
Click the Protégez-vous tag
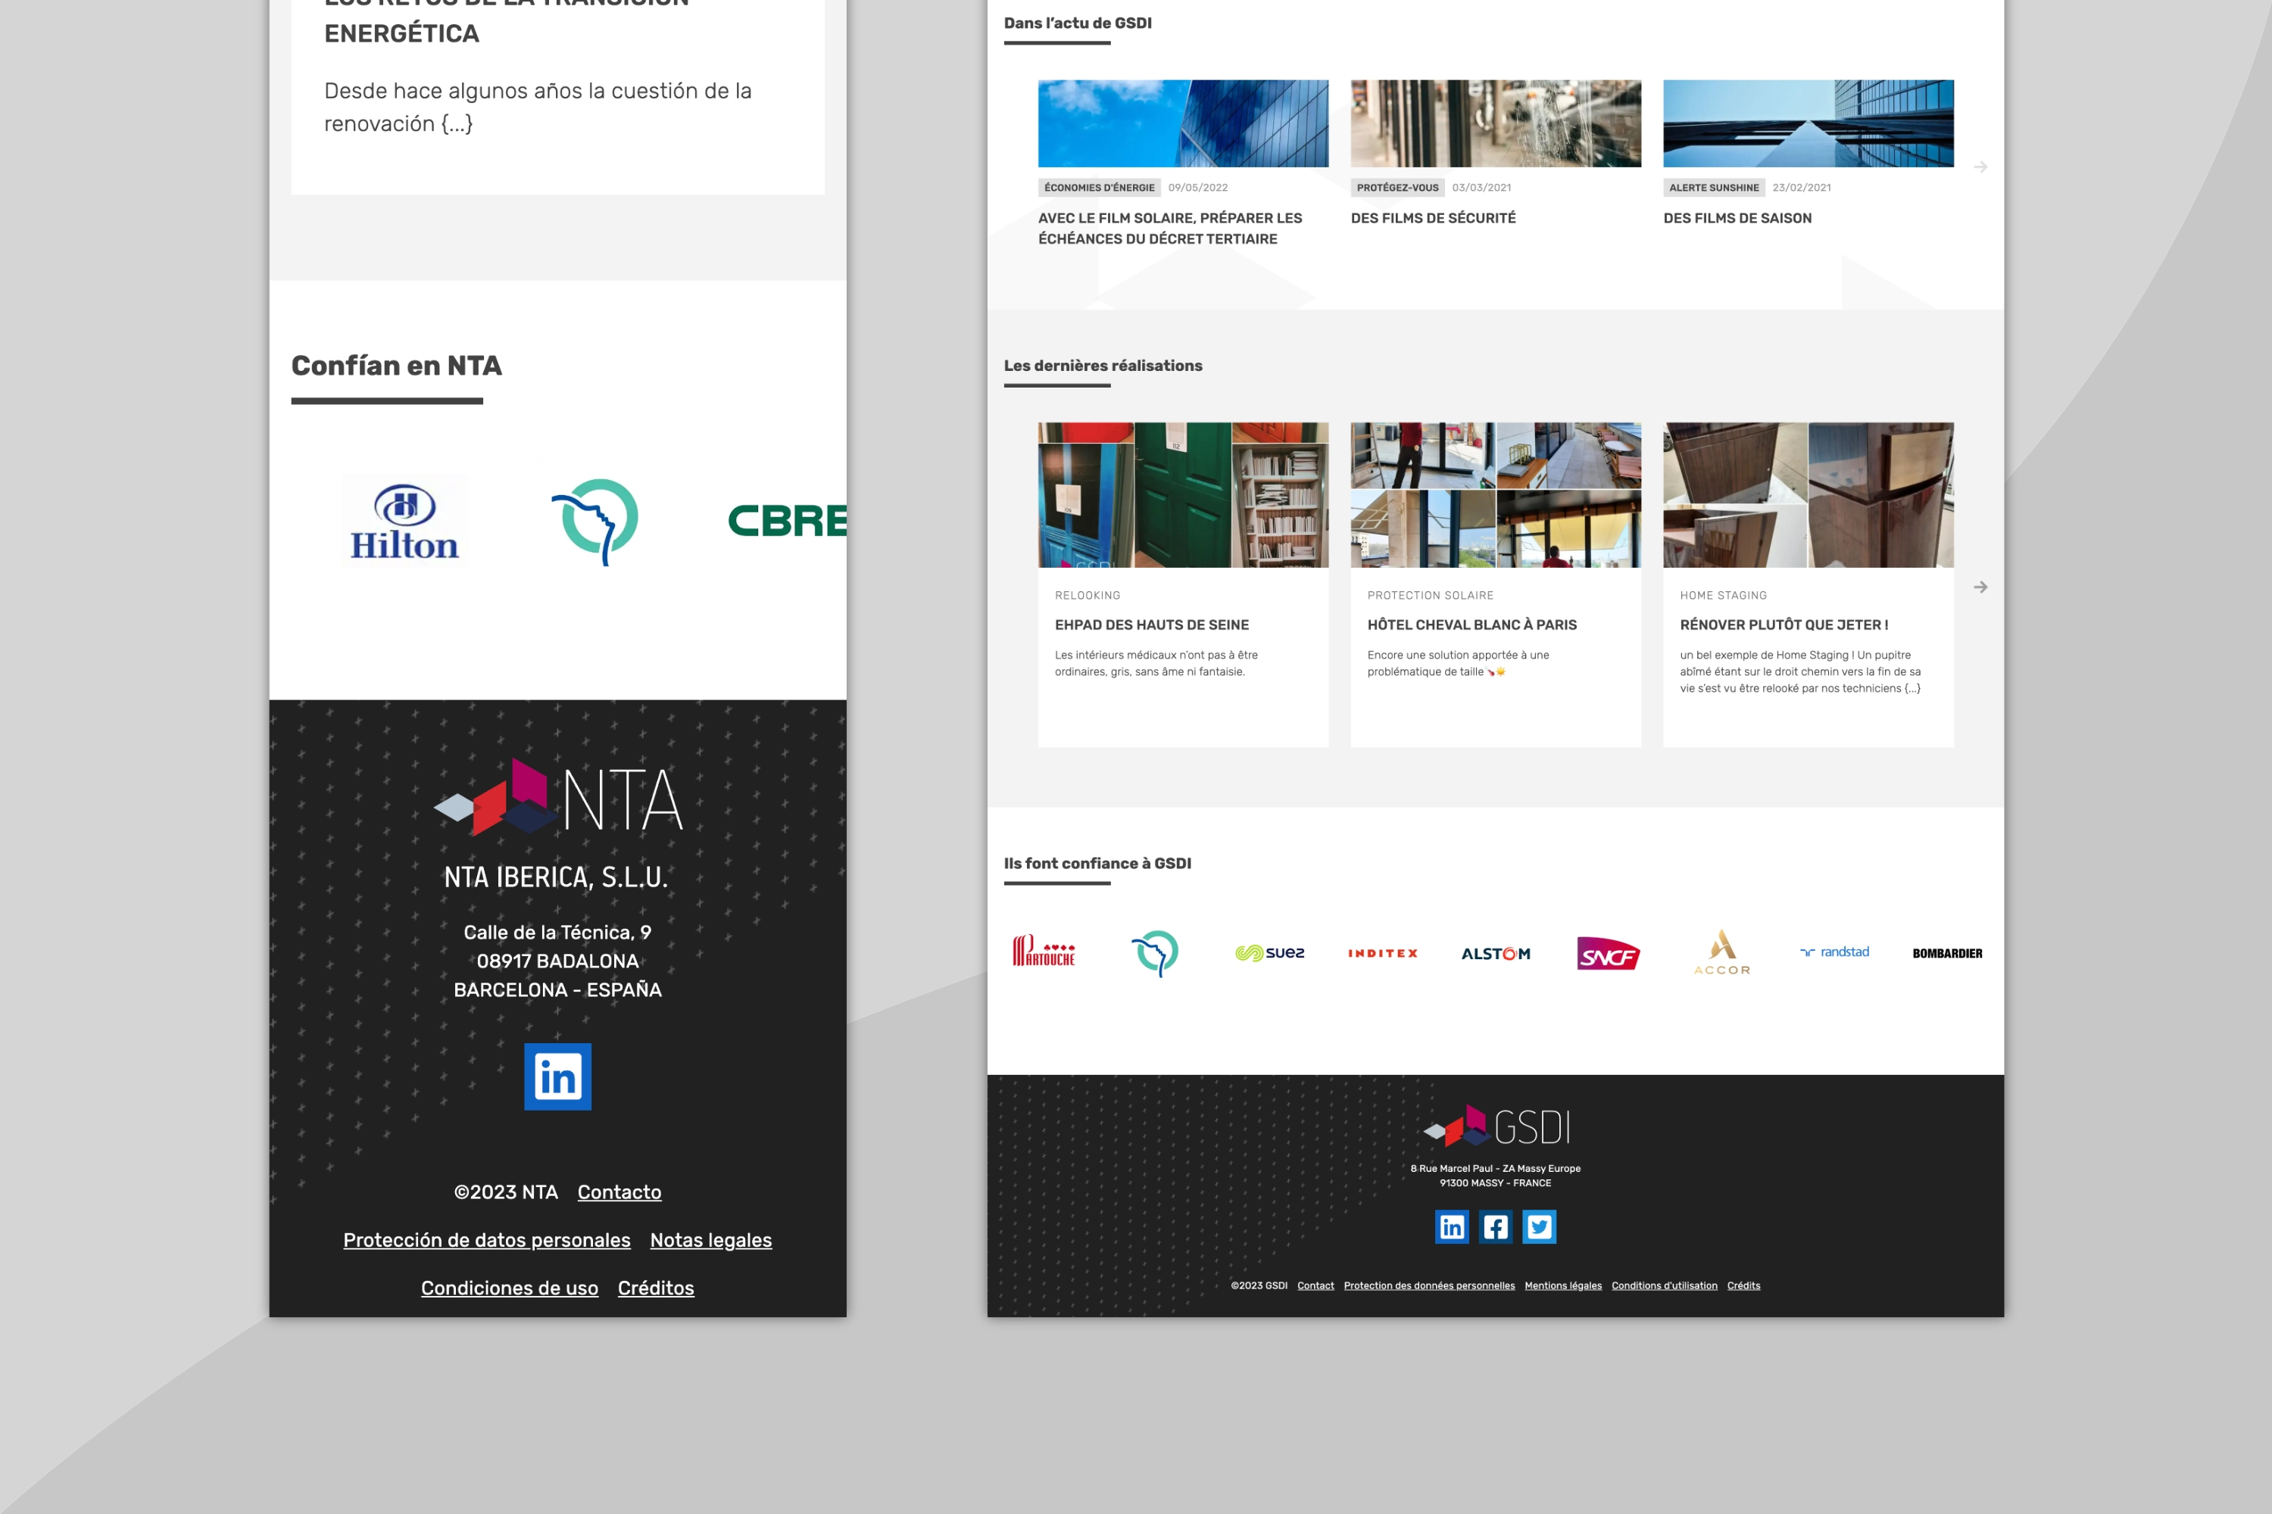(x=1397, y=187)
